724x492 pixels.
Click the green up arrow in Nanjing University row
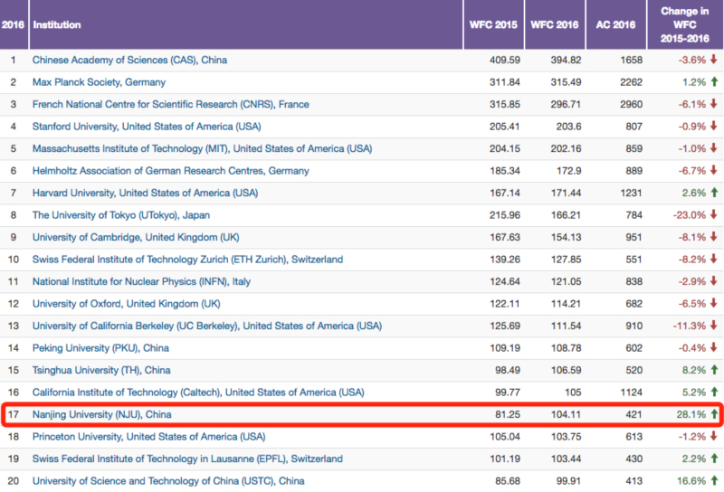coord(714,414)
